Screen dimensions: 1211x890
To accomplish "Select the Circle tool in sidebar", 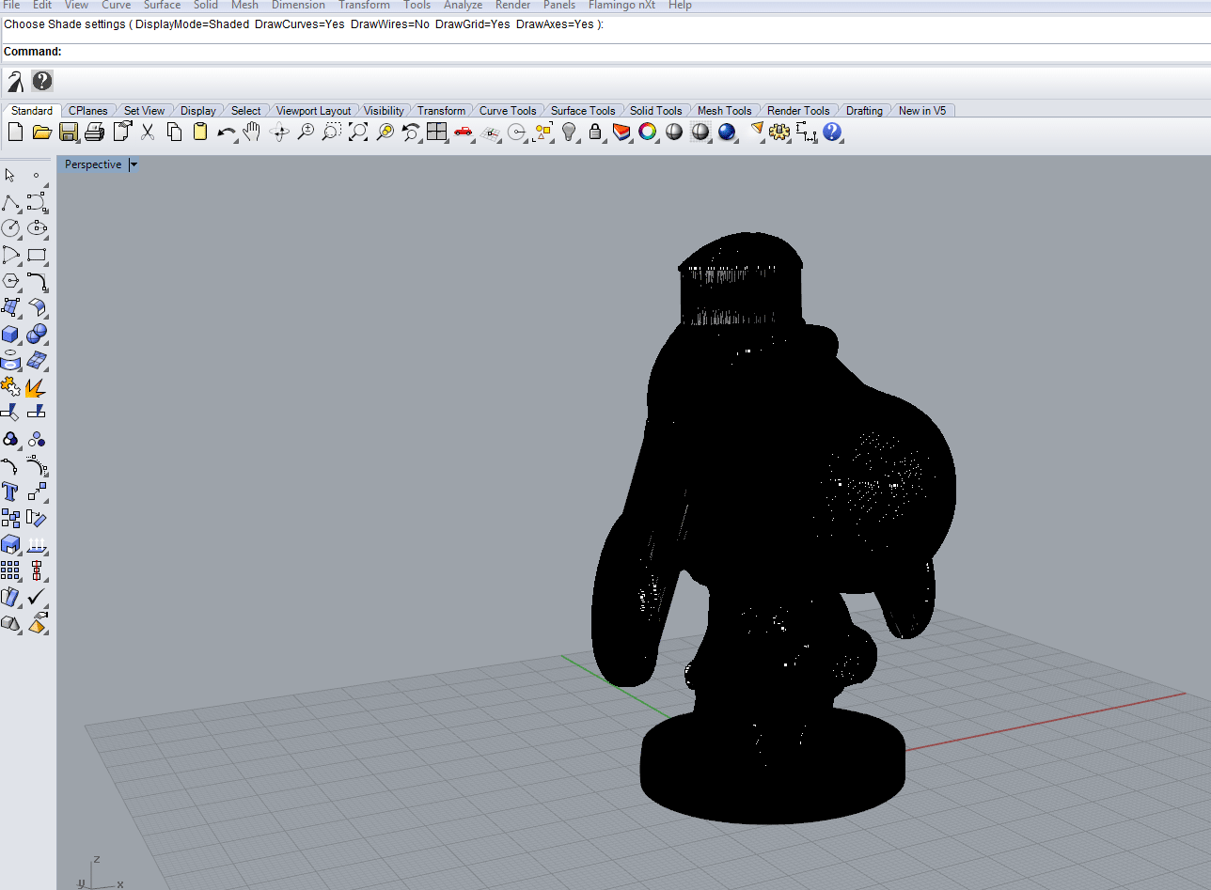I will point(10,228).
